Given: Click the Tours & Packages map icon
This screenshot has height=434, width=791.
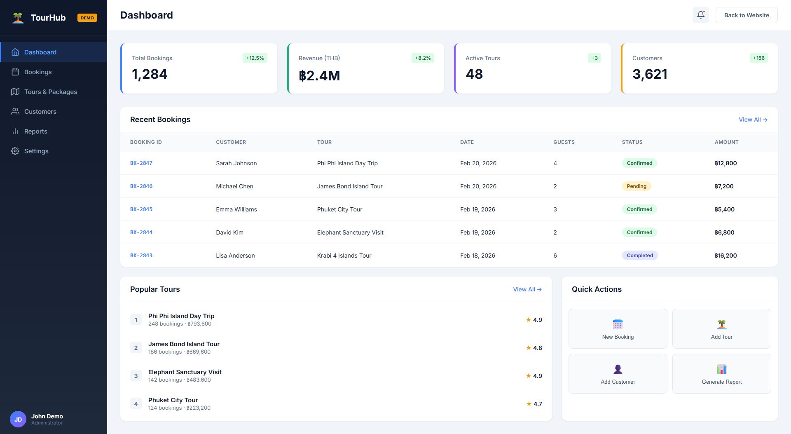Looking at the screenshot, I should (x=15, y=91).
